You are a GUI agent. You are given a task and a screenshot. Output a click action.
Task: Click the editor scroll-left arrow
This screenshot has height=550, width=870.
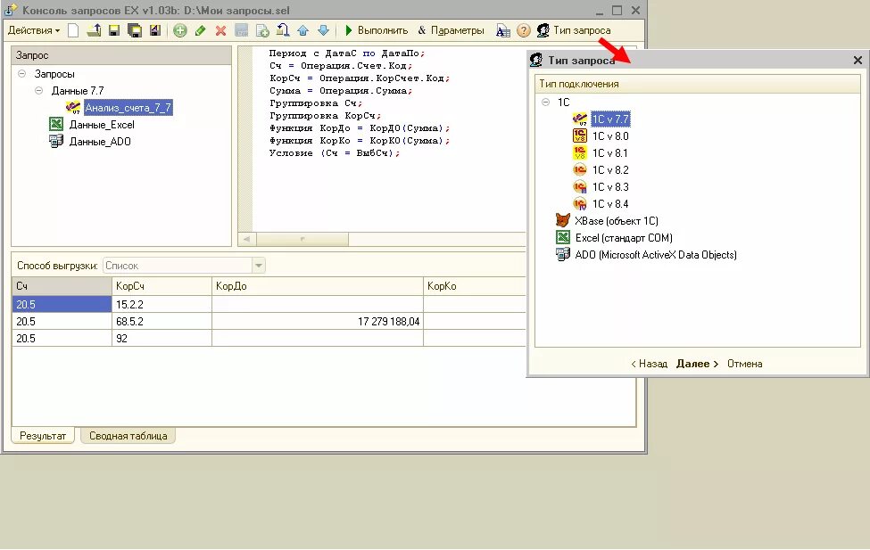point(246,239)
